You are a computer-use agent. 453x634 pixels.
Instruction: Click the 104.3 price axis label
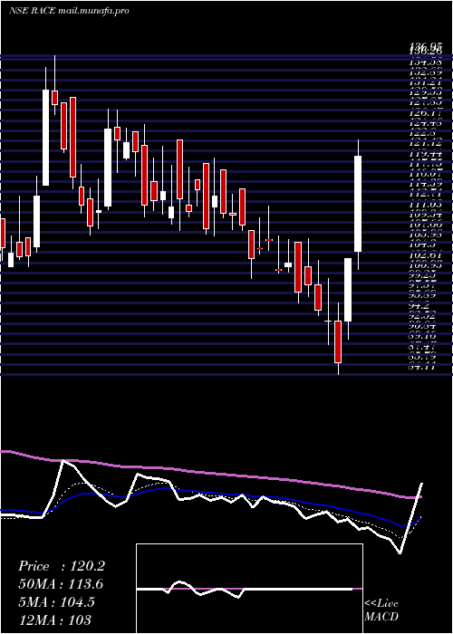pyautogui.click(x=421, y=245)
